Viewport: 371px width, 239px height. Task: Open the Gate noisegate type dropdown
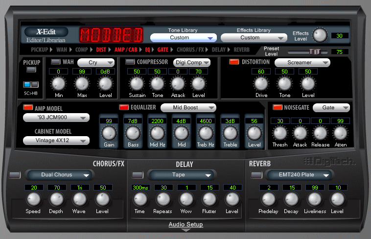click(331, 108)
